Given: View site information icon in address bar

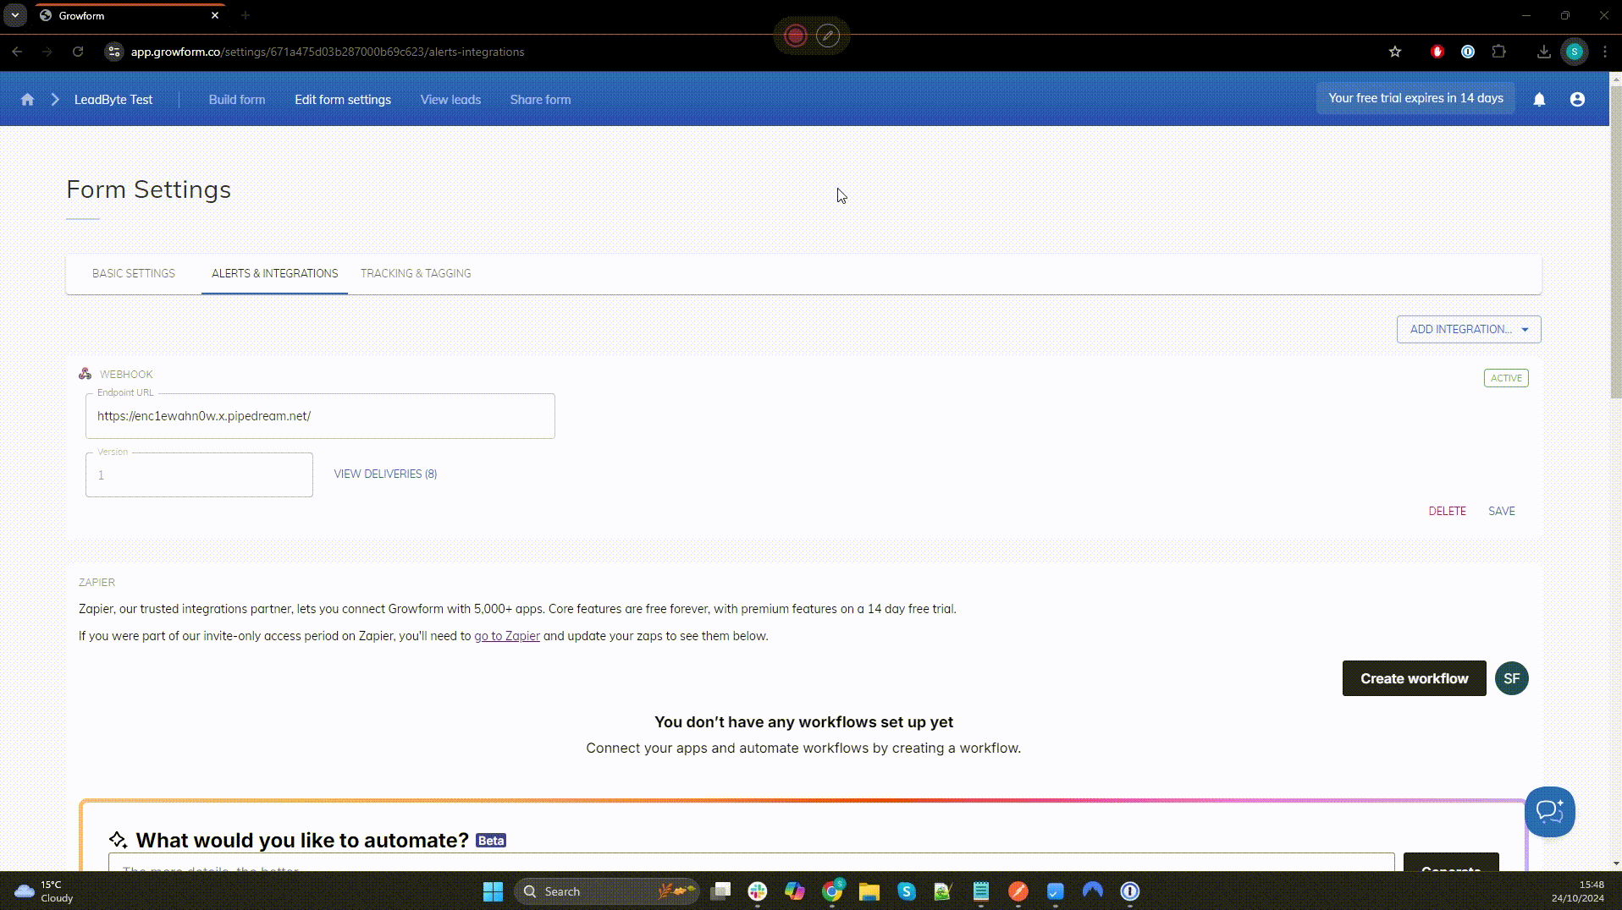Looking at the screenshot, I should (x=113, y=52).
